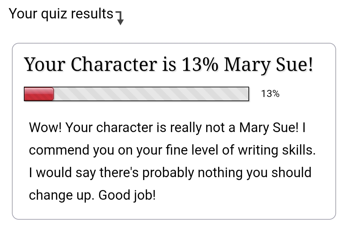Click the "Your quiz results" label
Screen dimensions: 348x237
pyautogui.click(x=61, y=14)
